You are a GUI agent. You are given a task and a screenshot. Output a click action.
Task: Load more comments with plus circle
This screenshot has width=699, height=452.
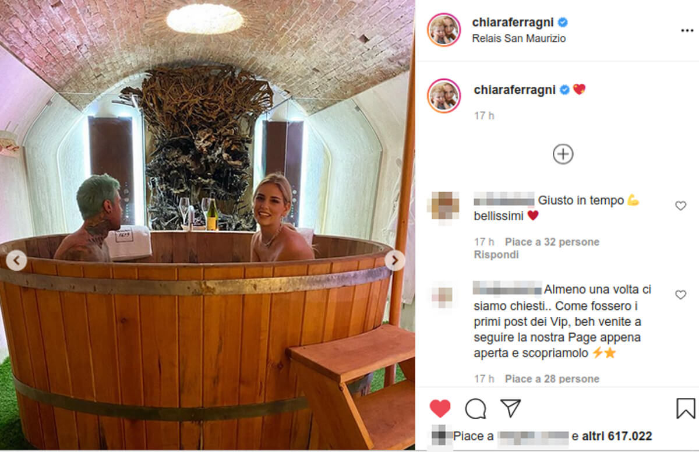point(563,154)
